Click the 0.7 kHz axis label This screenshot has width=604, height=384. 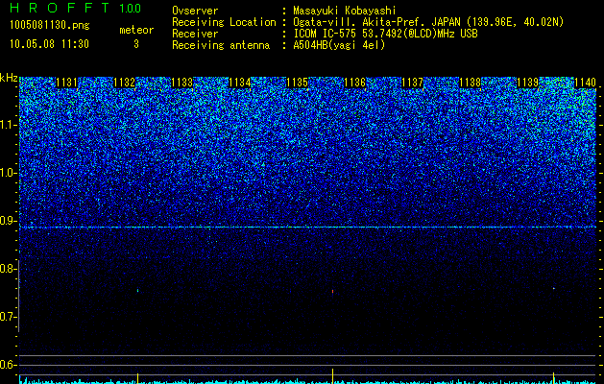click(8, 317)
